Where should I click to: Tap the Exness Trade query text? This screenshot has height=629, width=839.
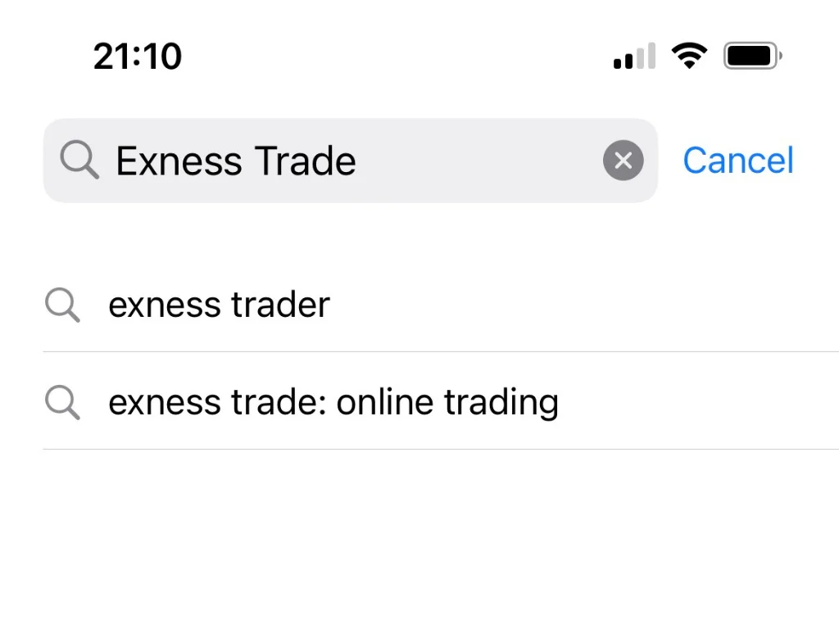(x=237, y=161)
